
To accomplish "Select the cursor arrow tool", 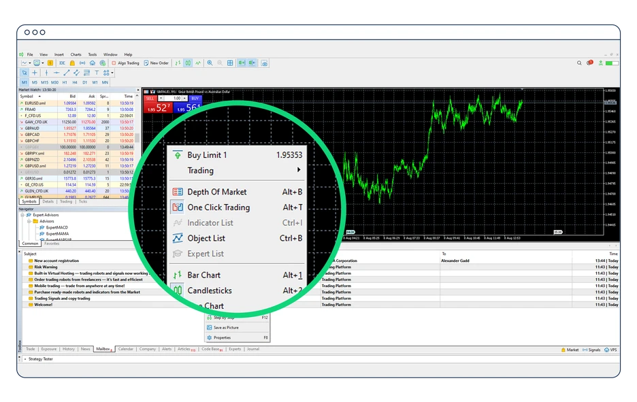I will (x=24, y=73).
